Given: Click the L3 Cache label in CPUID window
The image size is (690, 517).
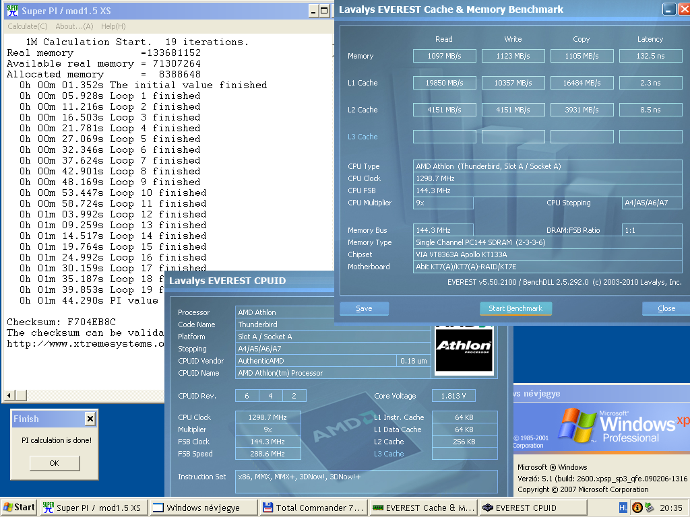Looking at the screenshot, I should point(389,454).
